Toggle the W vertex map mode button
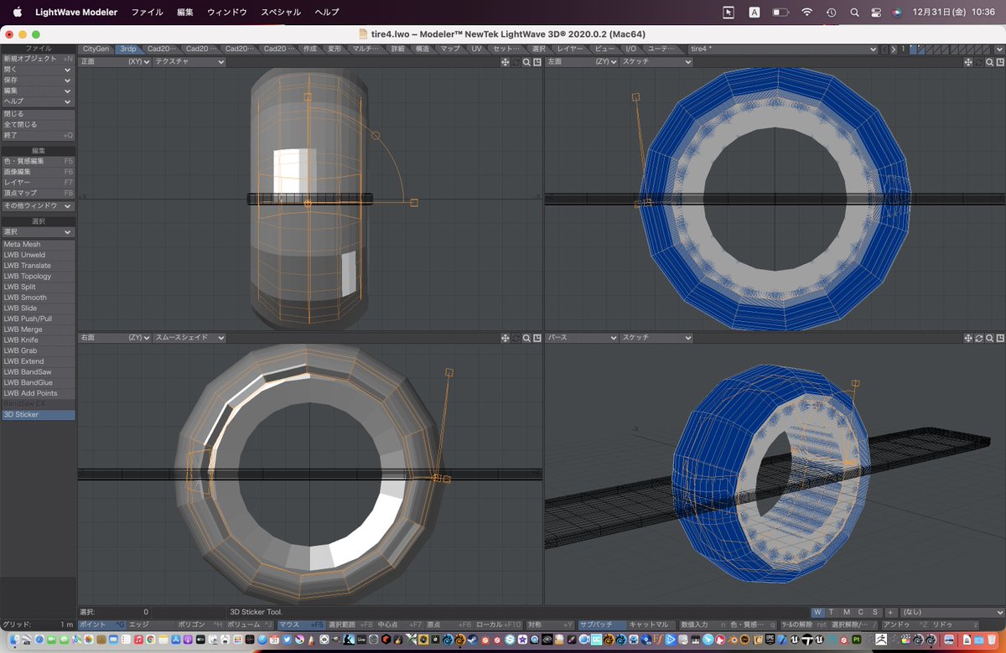The height and width of the screenshot is (653, 1006). tap(819, 613)
